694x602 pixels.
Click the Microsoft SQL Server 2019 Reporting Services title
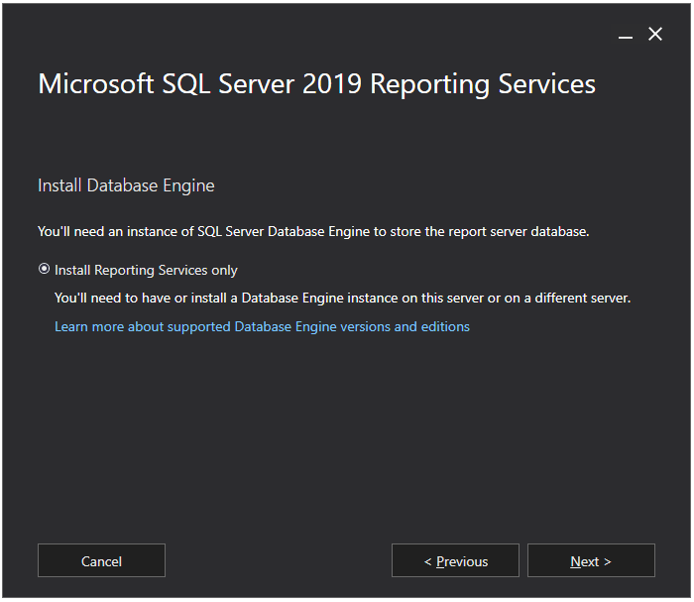point(317,84)
